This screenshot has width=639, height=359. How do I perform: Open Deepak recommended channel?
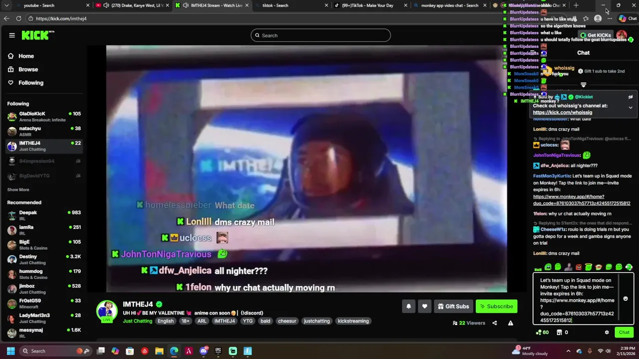click(x=44, y=215)
